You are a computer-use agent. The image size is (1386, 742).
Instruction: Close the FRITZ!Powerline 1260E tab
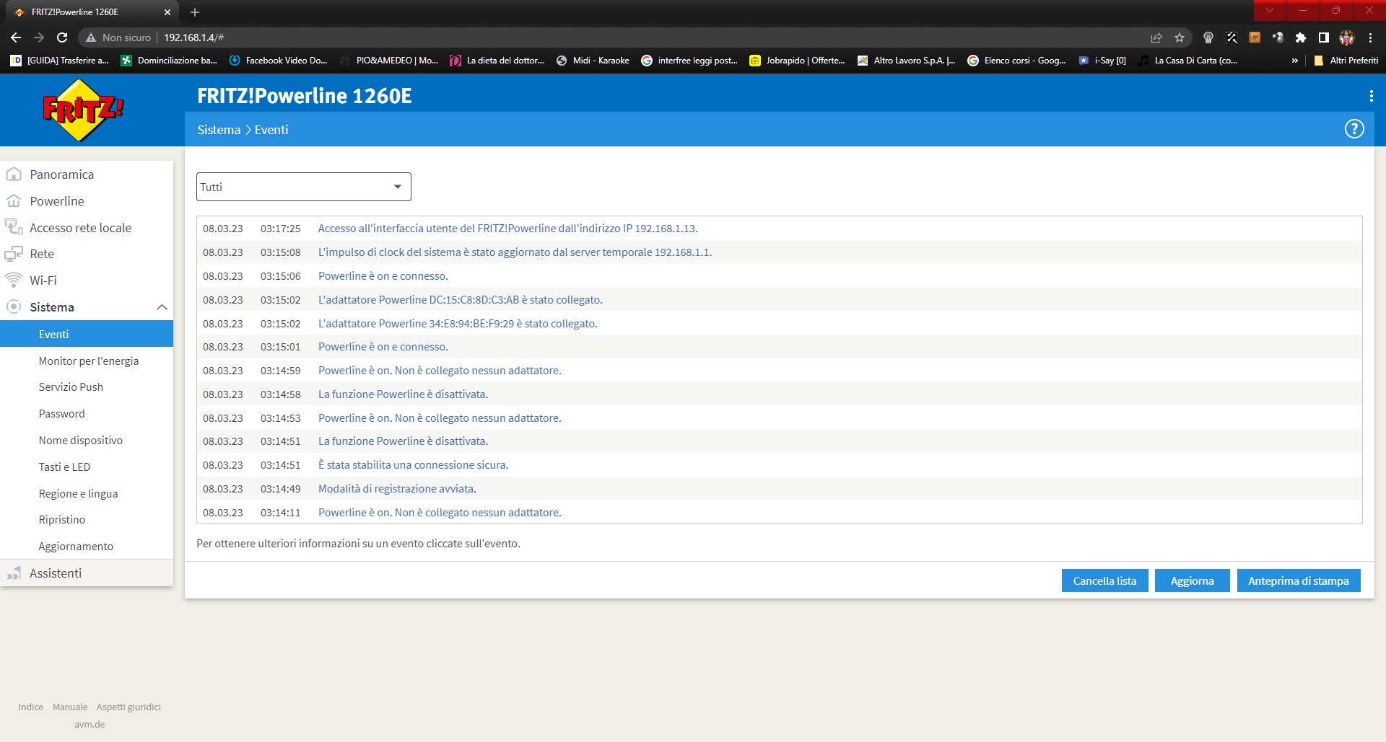167,12
